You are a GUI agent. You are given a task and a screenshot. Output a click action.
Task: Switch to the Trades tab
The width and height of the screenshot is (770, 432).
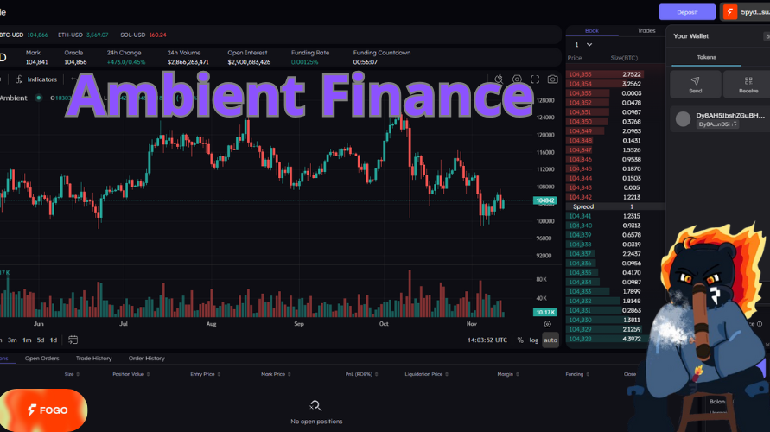[x=646, y=30]
